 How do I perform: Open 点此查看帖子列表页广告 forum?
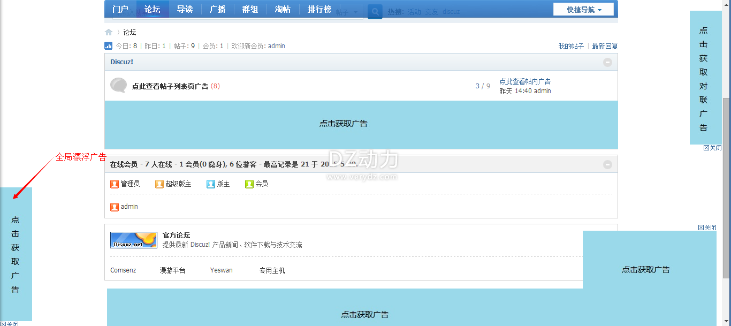(170, 86)
